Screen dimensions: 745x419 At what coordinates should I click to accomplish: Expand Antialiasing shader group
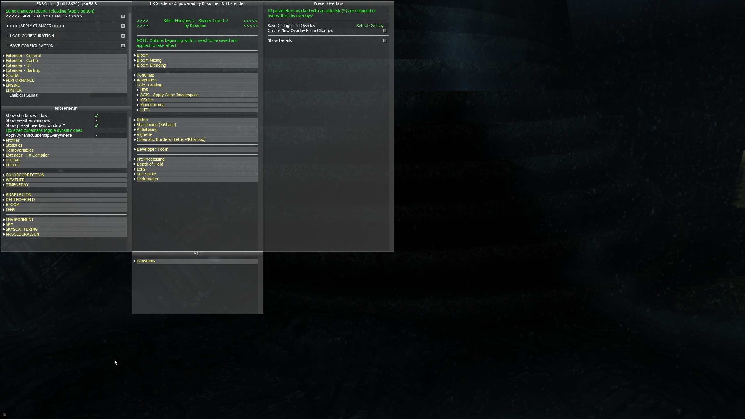click(x=196, y=129)
